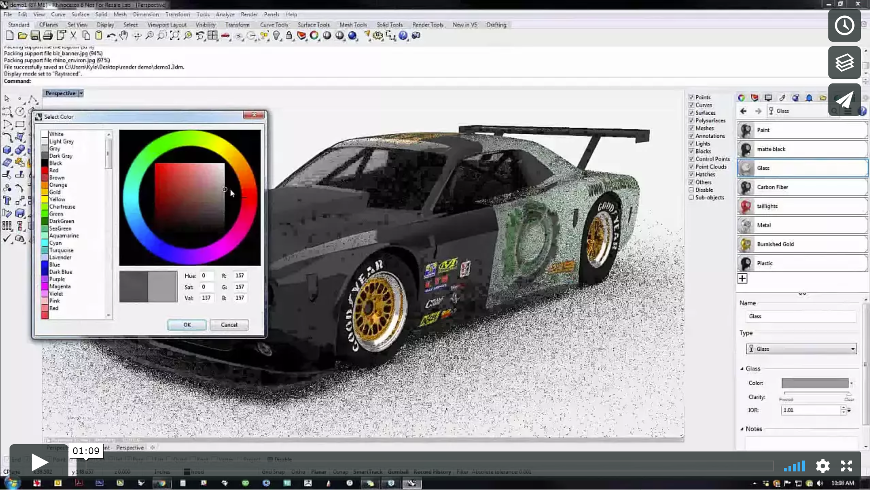Image resolution: width=870 pixels, height=490 pixels.
Task: Click the Hue value field
Action: click(207, 276)
